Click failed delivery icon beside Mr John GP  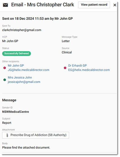pyautogui.click(x=5, y=68)
